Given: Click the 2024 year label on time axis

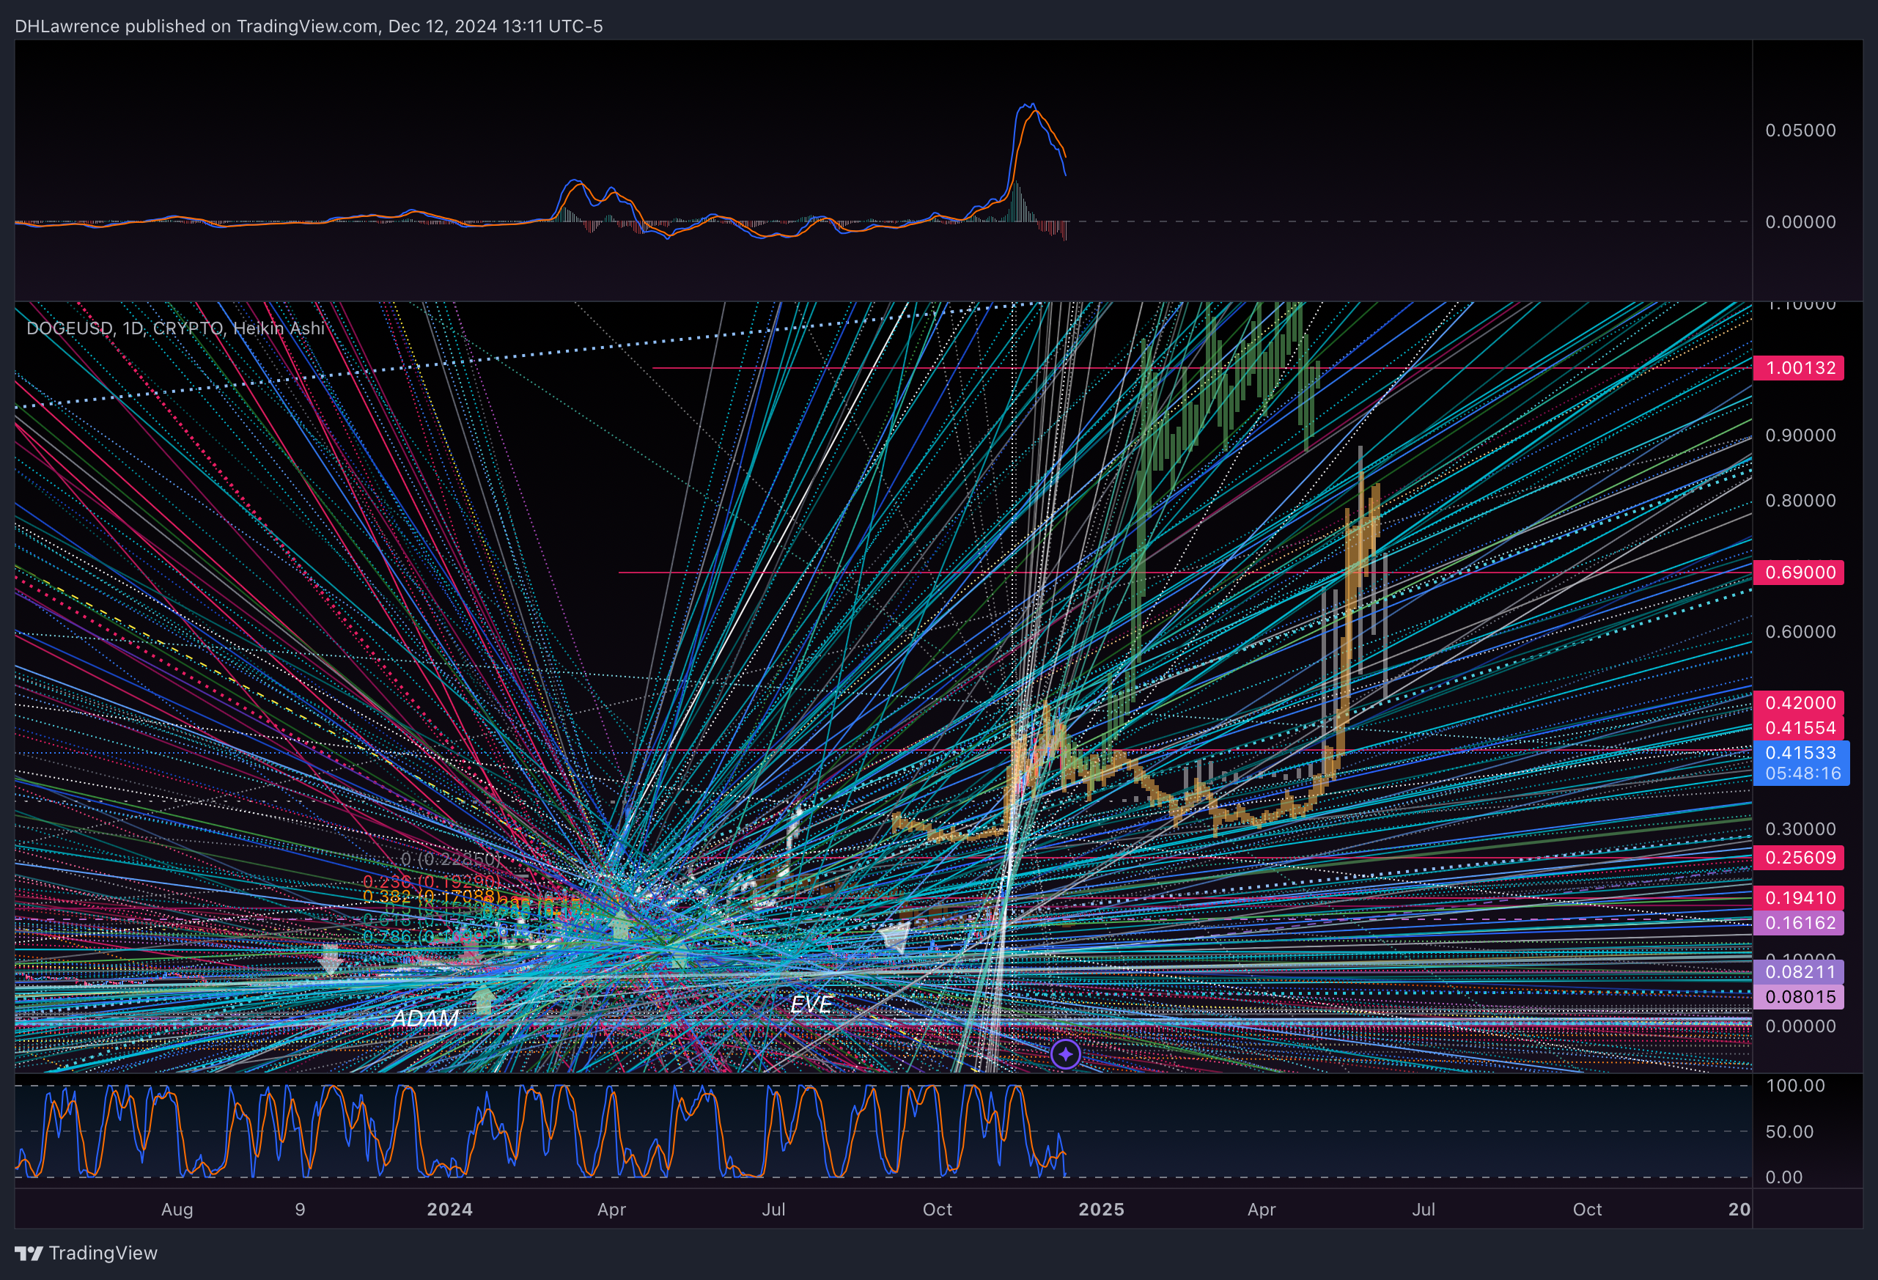Looking at the screenshot, I should pyautogui.click(x=450, y=1210).
